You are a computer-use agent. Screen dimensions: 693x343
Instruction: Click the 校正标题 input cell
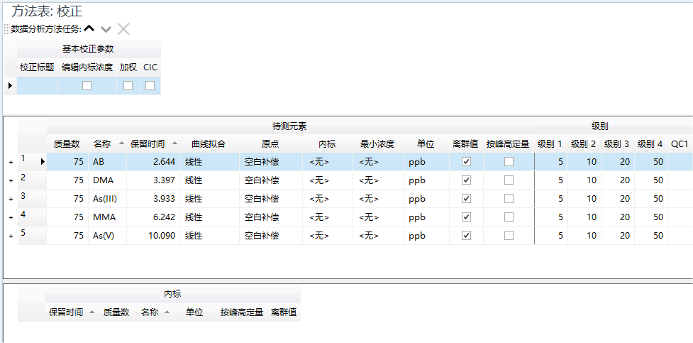click(38, 85)
